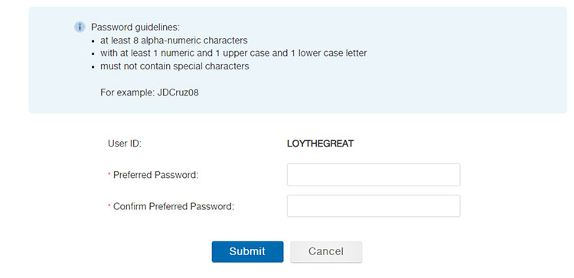Click the red asterisk before Preferred Password
This screenshot has height=278, width=574.
tap(109, 174)
